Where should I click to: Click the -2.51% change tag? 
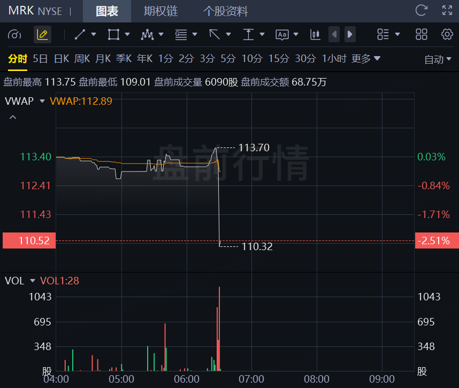(x=437, y=240)
